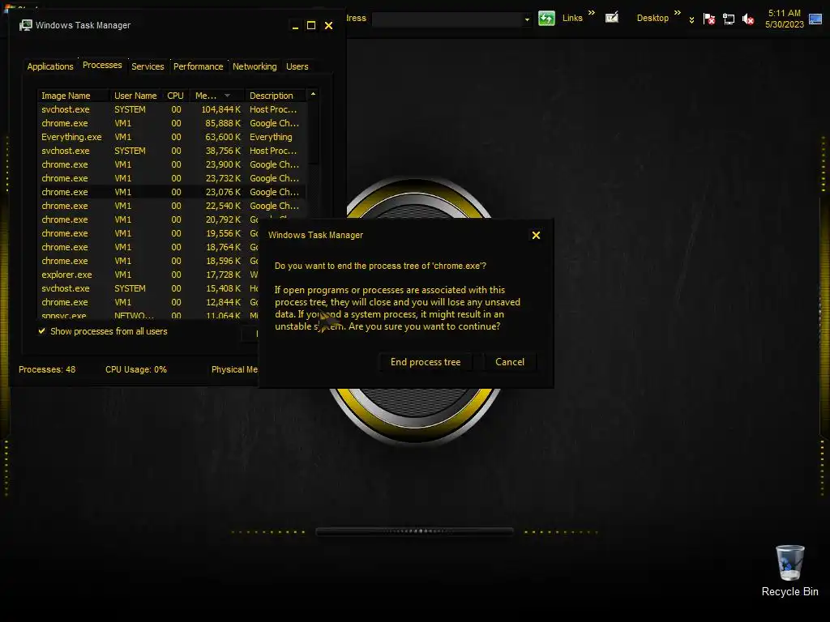Click the CPU Usage: 0% status text
Screen dimensions: 830x622
[x=136, y=369]
